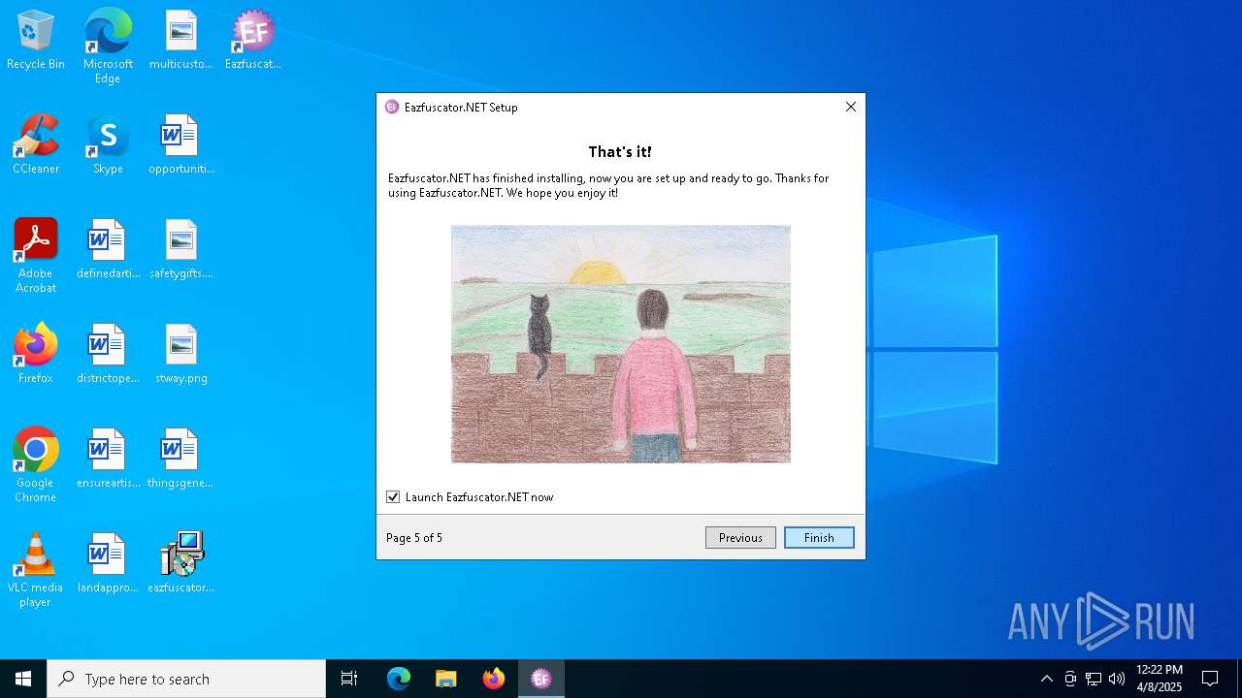1242x698 pixels.
Task: Select the opportuniti... Word document
Action: click(180, 144)
